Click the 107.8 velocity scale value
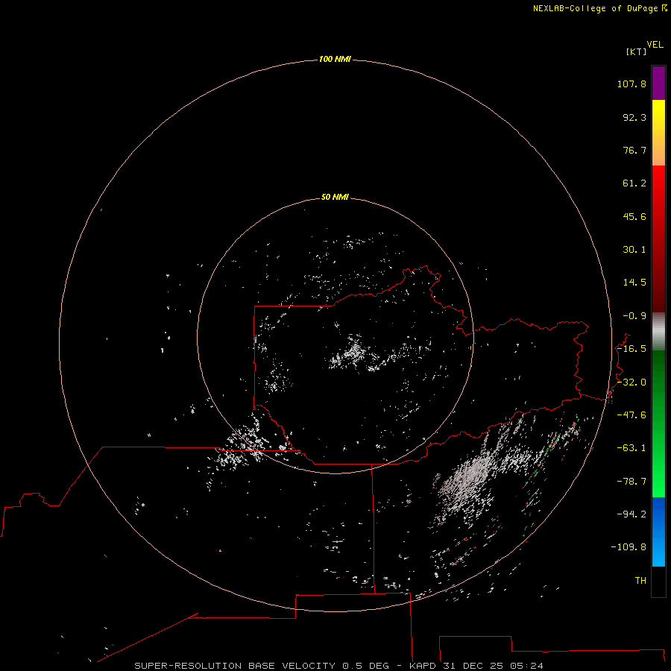 click(x=631, y=84)
